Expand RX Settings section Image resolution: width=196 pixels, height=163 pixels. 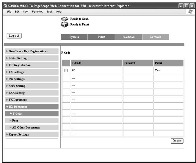32,79
